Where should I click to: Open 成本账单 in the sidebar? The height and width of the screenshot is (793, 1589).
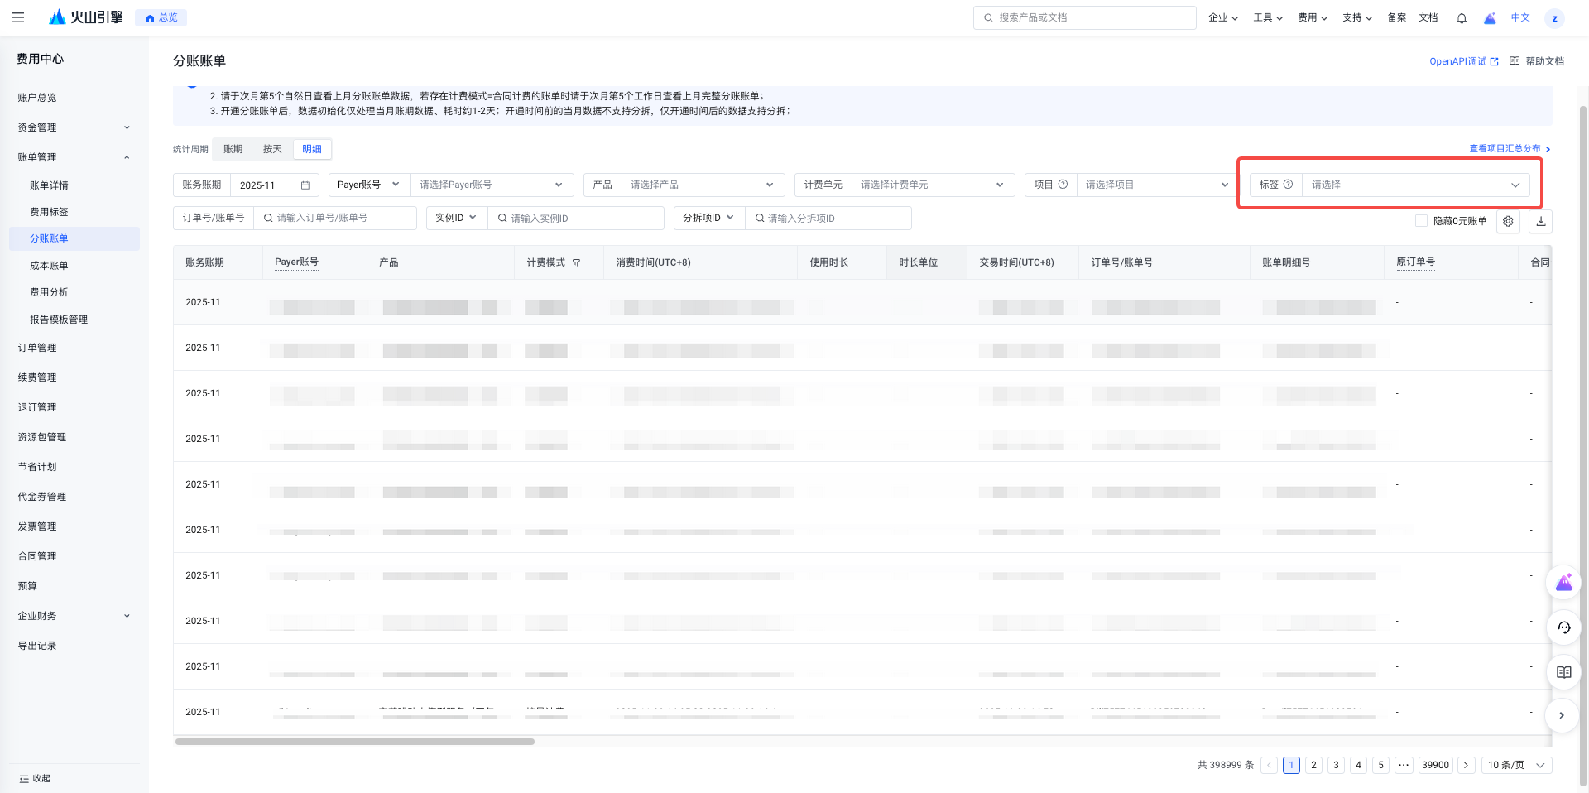click(x=50, y=266)
